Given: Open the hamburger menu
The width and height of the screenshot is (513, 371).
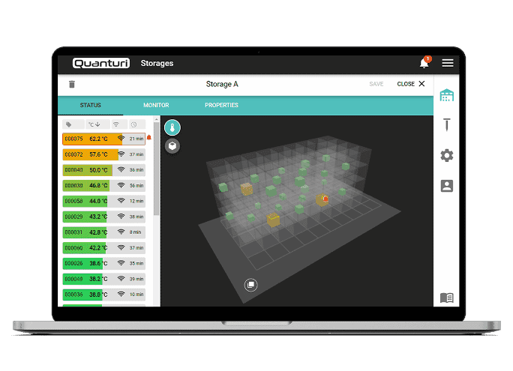Looking at the screenshot, I should (447, 63).
